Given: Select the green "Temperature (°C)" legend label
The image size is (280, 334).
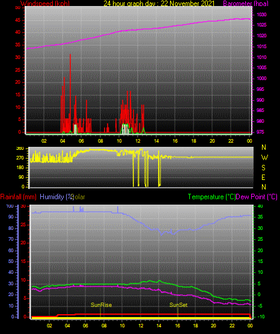Looking at the screenshot, I should coord(212,197).
